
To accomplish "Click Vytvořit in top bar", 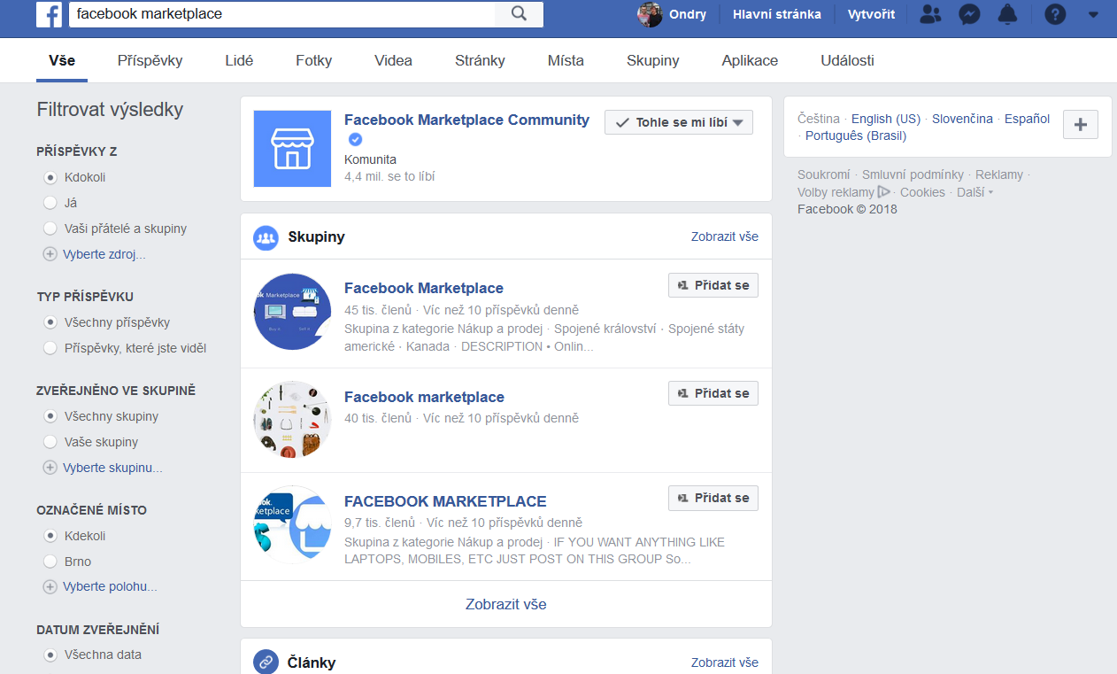I will (x=872, y=14).
